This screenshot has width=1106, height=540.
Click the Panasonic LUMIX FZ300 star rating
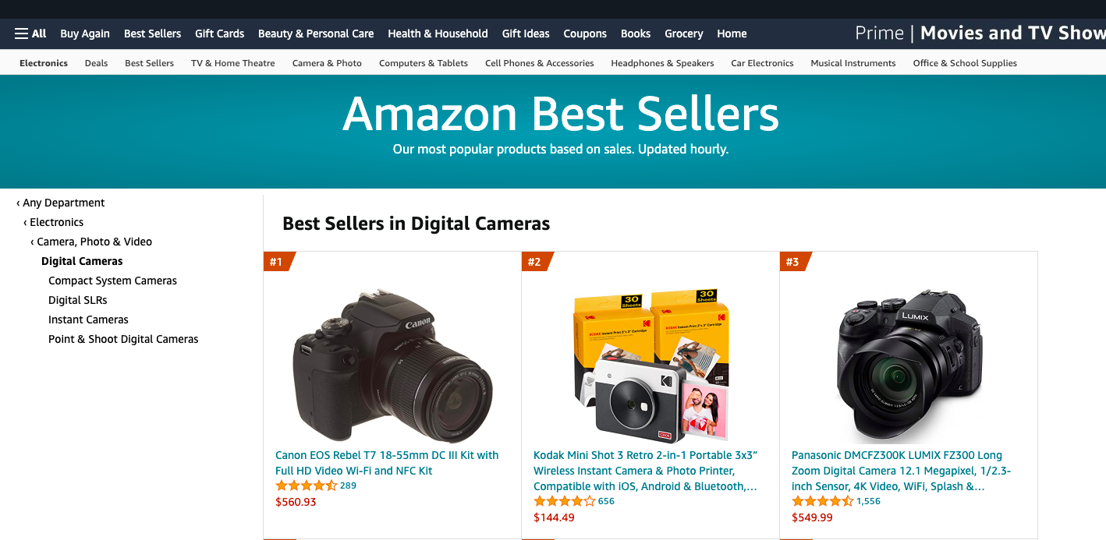point(822,501)
